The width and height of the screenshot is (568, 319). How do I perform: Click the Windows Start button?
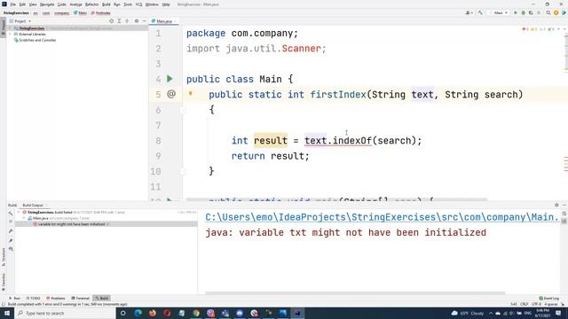pyautogui.click(x=7, y=313)
